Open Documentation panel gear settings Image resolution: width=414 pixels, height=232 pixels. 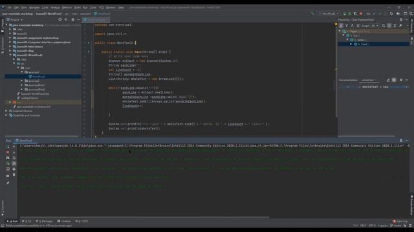401,80
